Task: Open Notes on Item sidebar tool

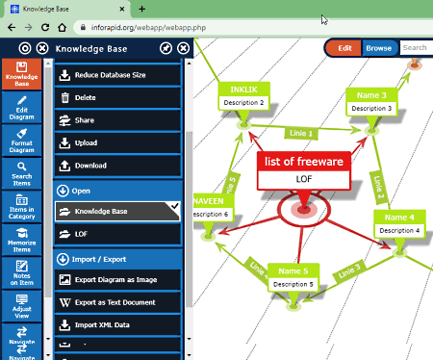Action: (x=22, y=273)
